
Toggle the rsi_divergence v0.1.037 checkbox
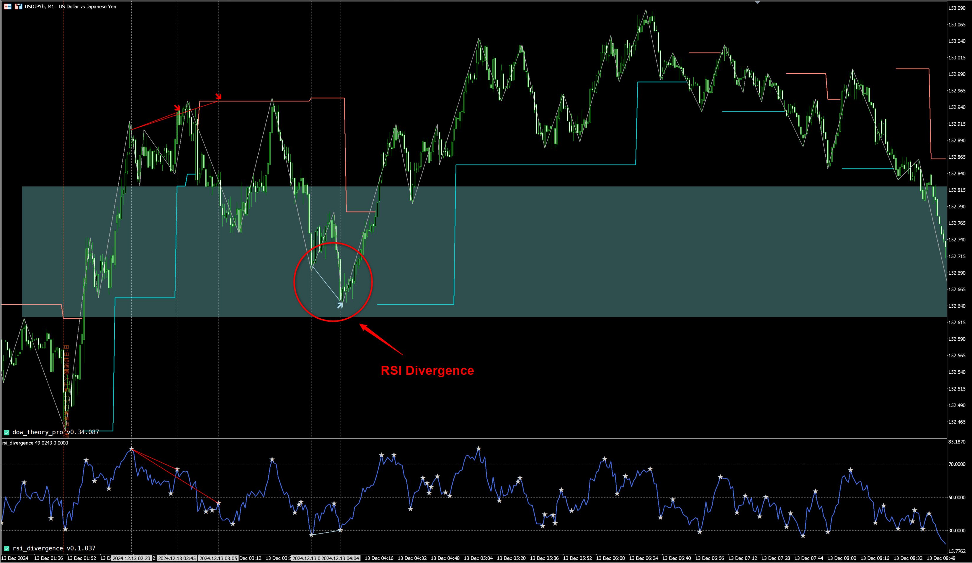(x=6, y=548)
